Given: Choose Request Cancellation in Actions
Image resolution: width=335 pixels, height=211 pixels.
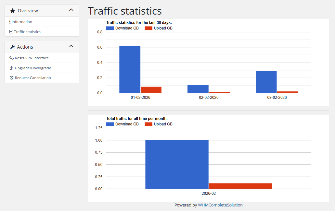Looking at the screenshot, I should pyautogui.click(x=33, y=78).
